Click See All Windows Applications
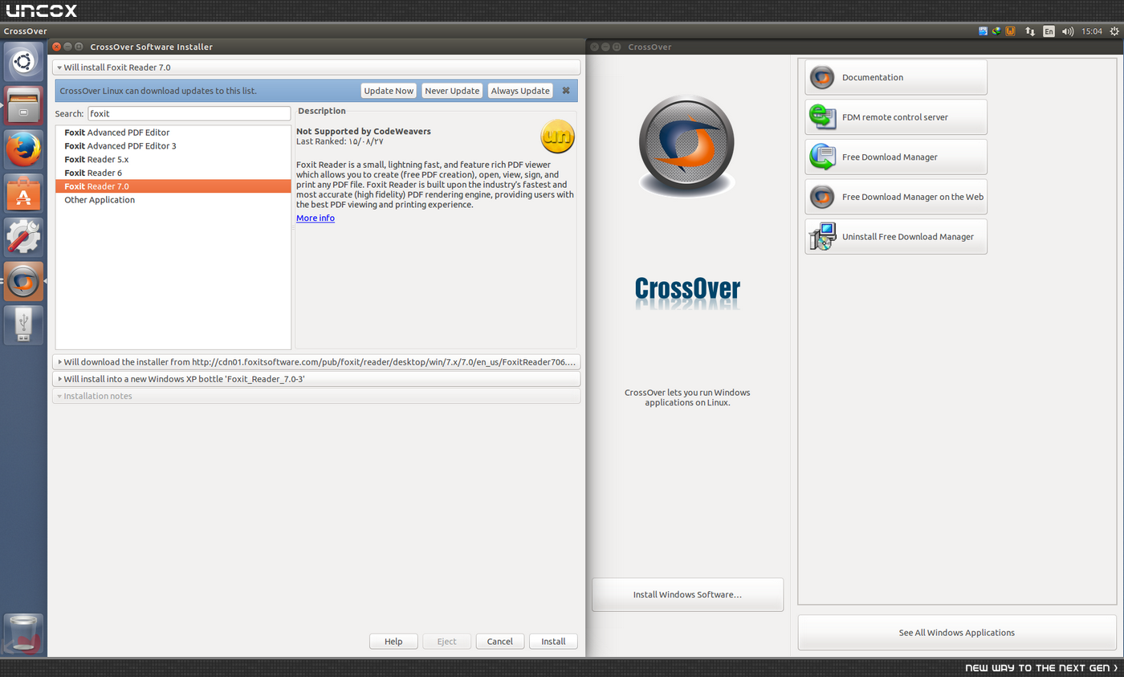1124x677 pixels. click(956, 633)
